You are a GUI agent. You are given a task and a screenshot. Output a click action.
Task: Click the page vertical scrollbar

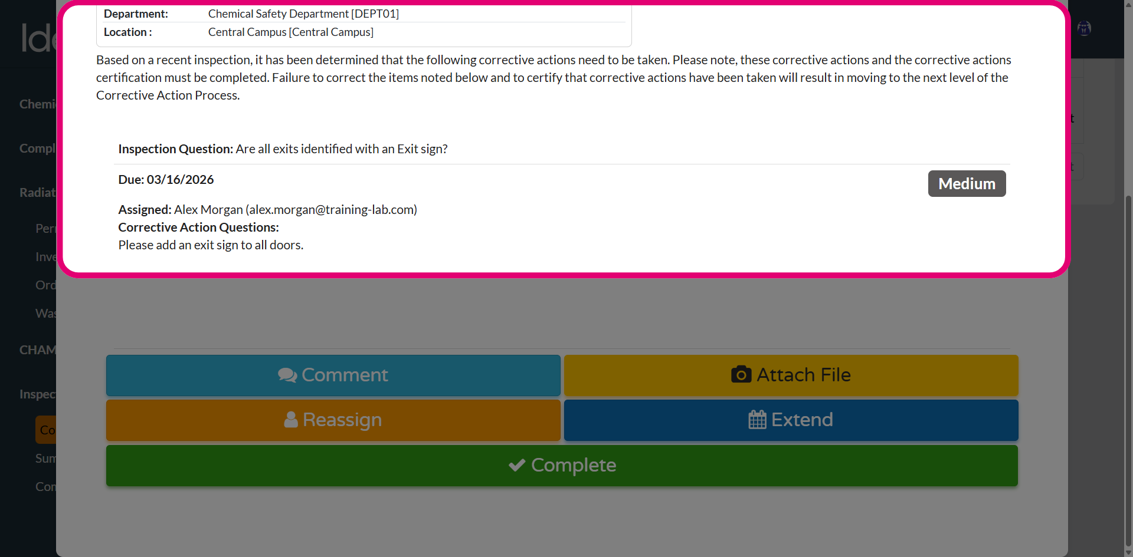tap(1128, 371)
